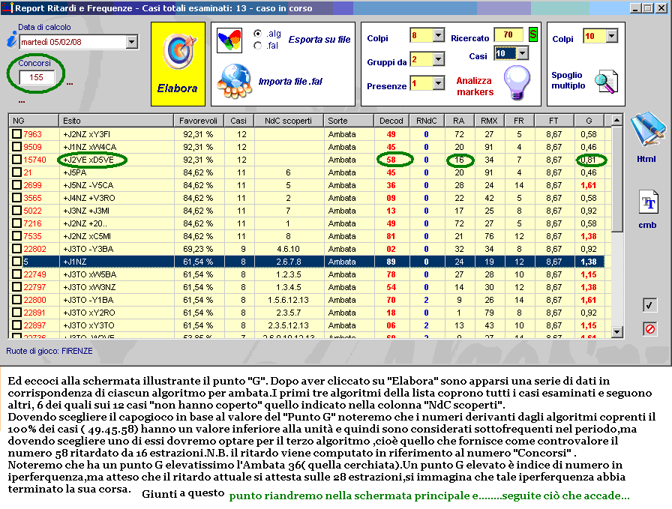Click the Elabora label
Viewport: 672px width, 509px height.
tap(178, 88)
